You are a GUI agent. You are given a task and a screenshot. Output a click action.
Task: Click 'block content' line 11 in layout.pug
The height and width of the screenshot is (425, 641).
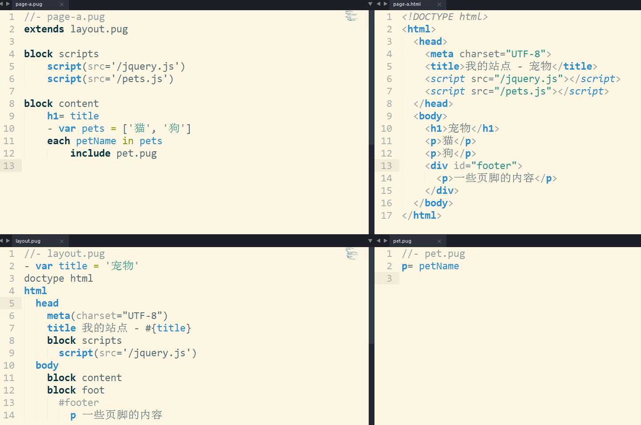click(x=84, y=378)
